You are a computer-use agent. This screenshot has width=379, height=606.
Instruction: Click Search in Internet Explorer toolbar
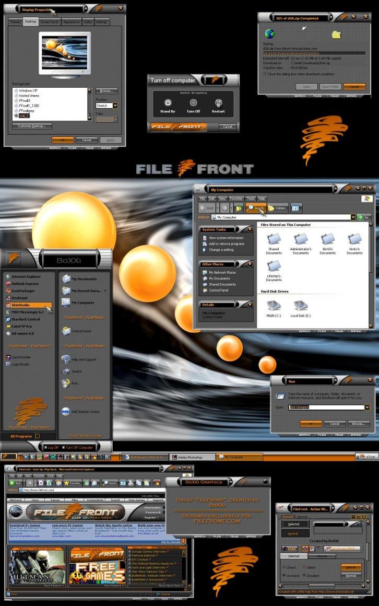110,483
